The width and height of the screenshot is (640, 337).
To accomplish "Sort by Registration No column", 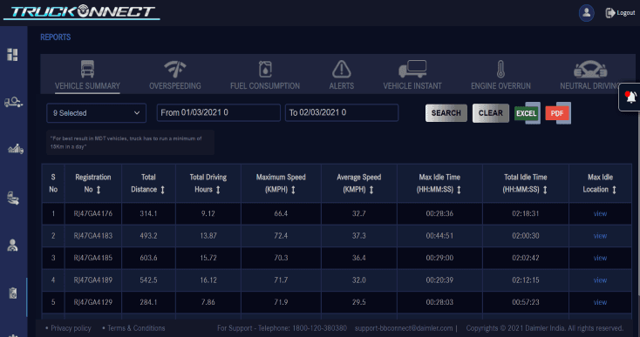I will pyautogui.click(x=99, y=190).
